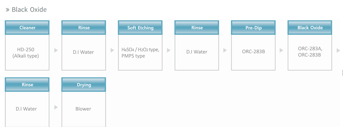Screen dimensions: 343x127
Task: Click the Cleaner step header
Action: 27,28
